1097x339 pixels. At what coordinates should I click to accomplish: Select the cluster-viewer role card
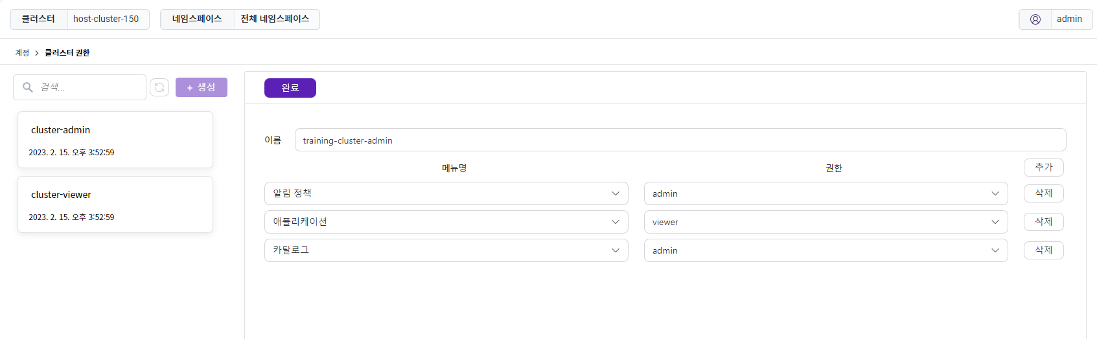click(115, 204)
